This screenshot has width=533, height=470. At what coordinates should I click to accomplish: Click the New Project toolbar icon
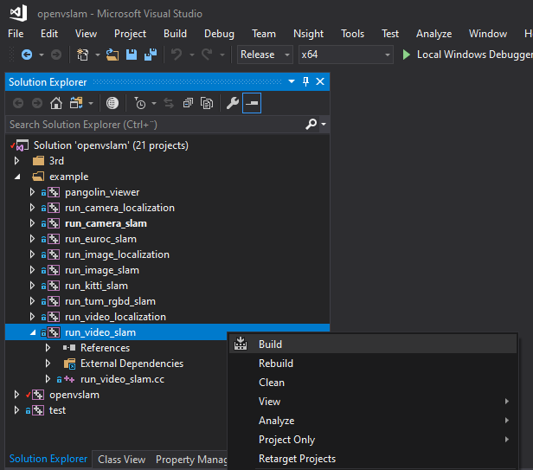82,55
